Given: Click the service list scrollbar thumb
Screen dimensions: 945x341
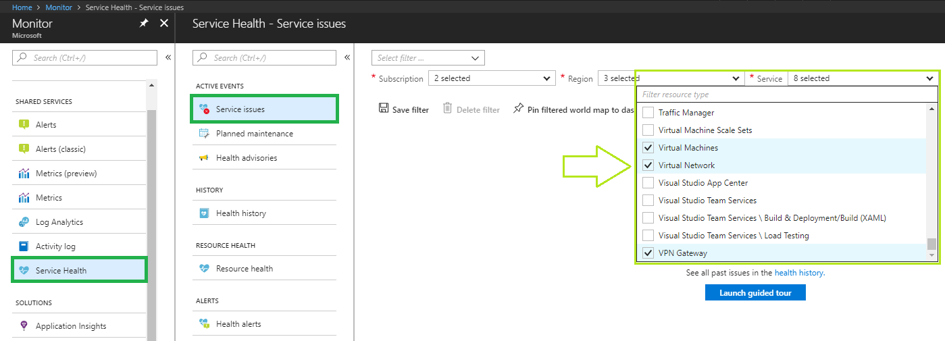Looking at the screenshot, I should tap(932, 244).
